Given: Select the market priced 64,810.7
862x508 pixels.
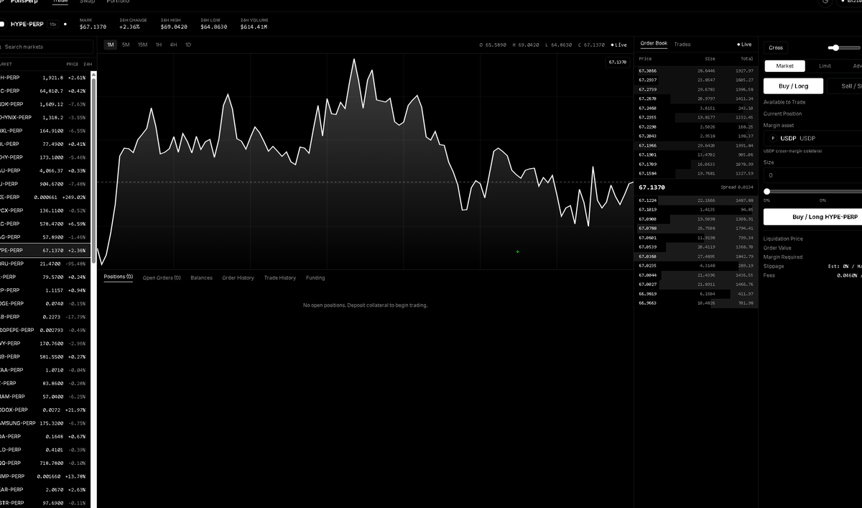Looking at the screenshot, I should [45, 91].
